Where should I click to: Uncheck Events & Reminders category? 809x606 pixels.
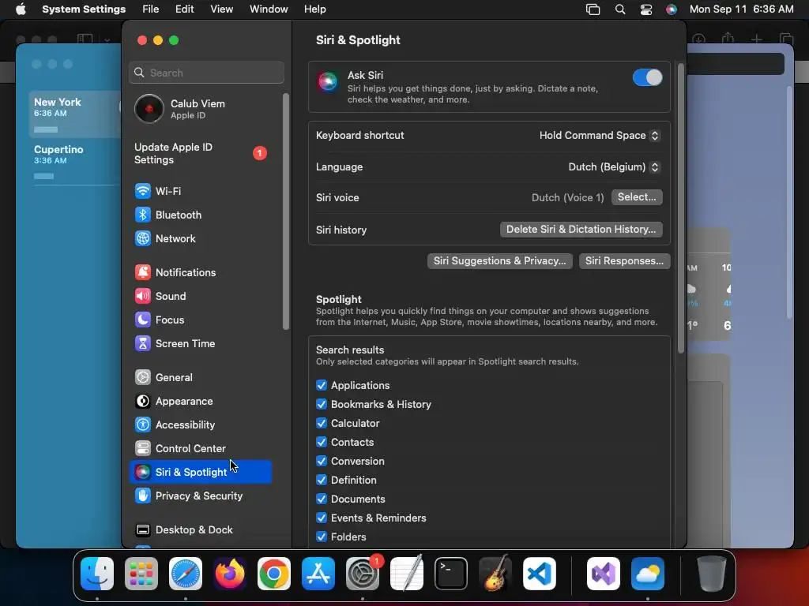pyautogui.click(x=322, y=518)
